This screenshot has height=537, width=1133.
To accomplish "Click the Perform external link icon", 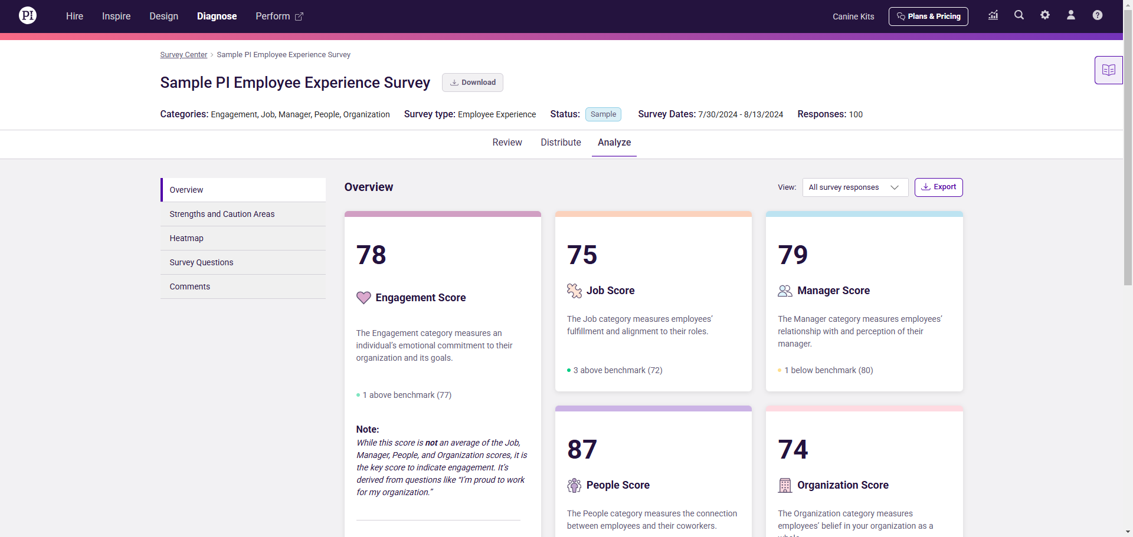I will [x=299, y=17].
